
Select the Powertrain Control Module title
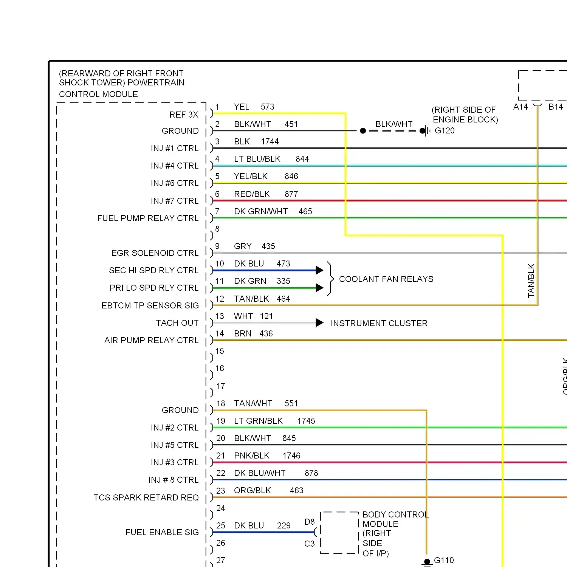coord(122,84)
